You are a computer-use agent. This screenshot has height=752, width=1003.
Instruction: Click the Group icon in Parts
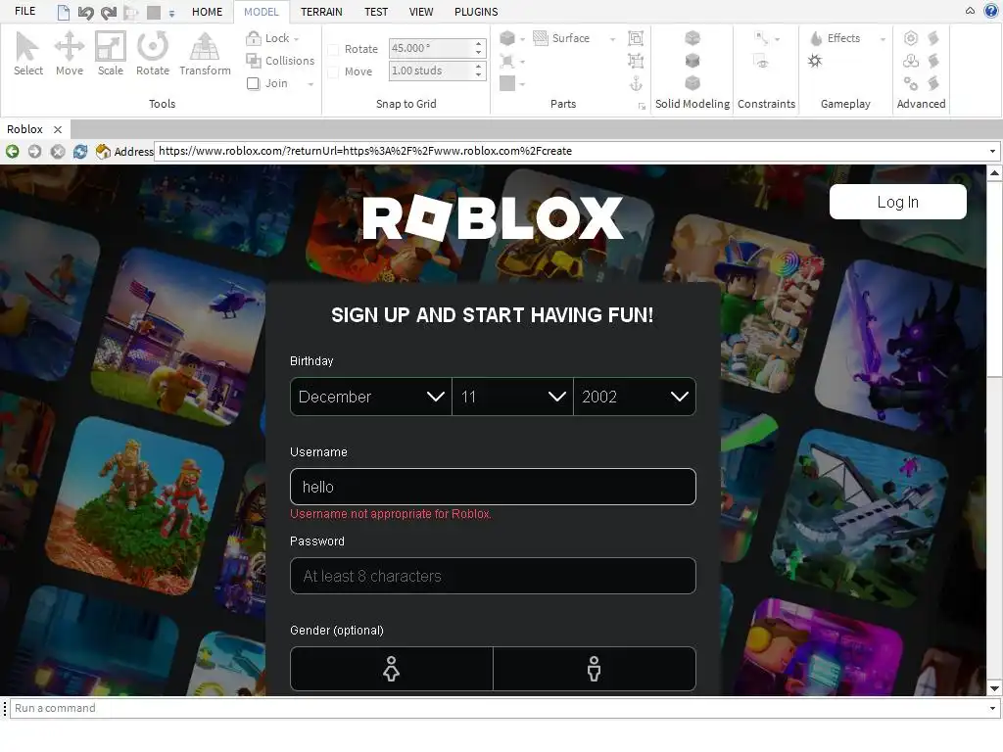(636, 38)
